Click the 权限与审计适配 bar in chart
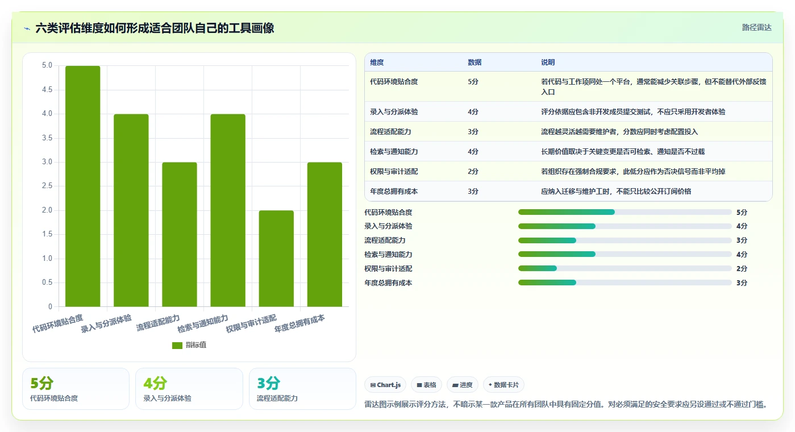 [x=276, y=259]
